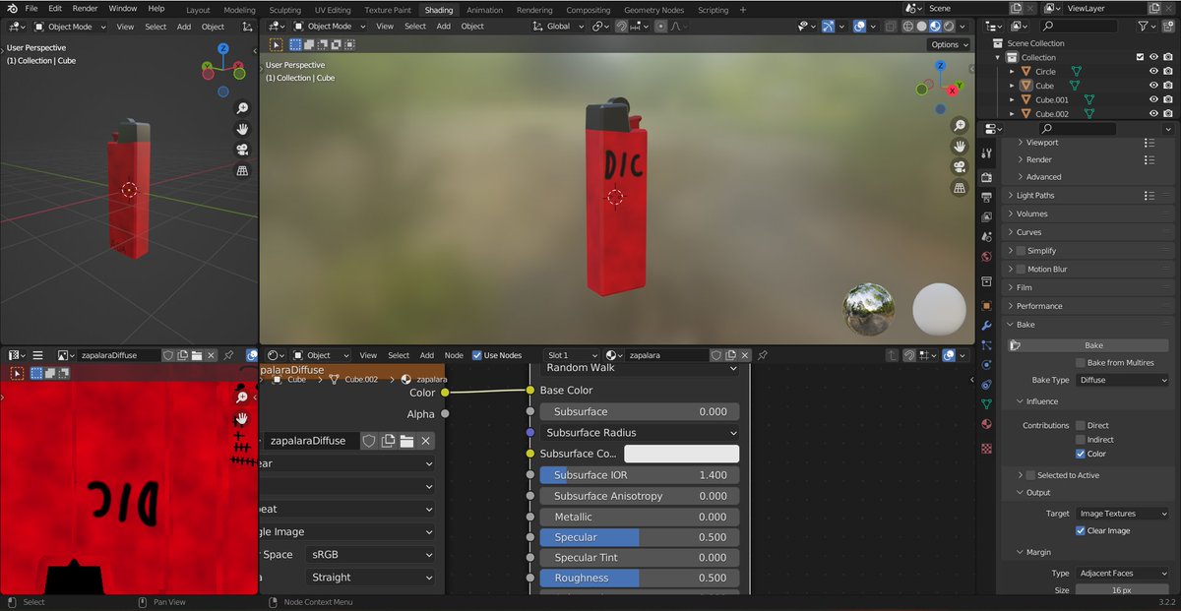Open the Output properties tab icon
The height and width of the screenshot is (611, 1181).
(986, 198)
